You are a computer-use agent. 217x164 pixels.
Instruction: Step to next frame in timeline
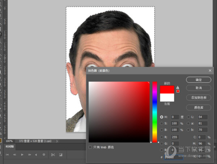(x=29, y=155)
